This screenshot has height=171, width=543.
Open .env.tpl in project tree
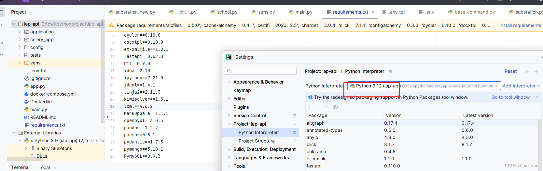coord(38,71)
